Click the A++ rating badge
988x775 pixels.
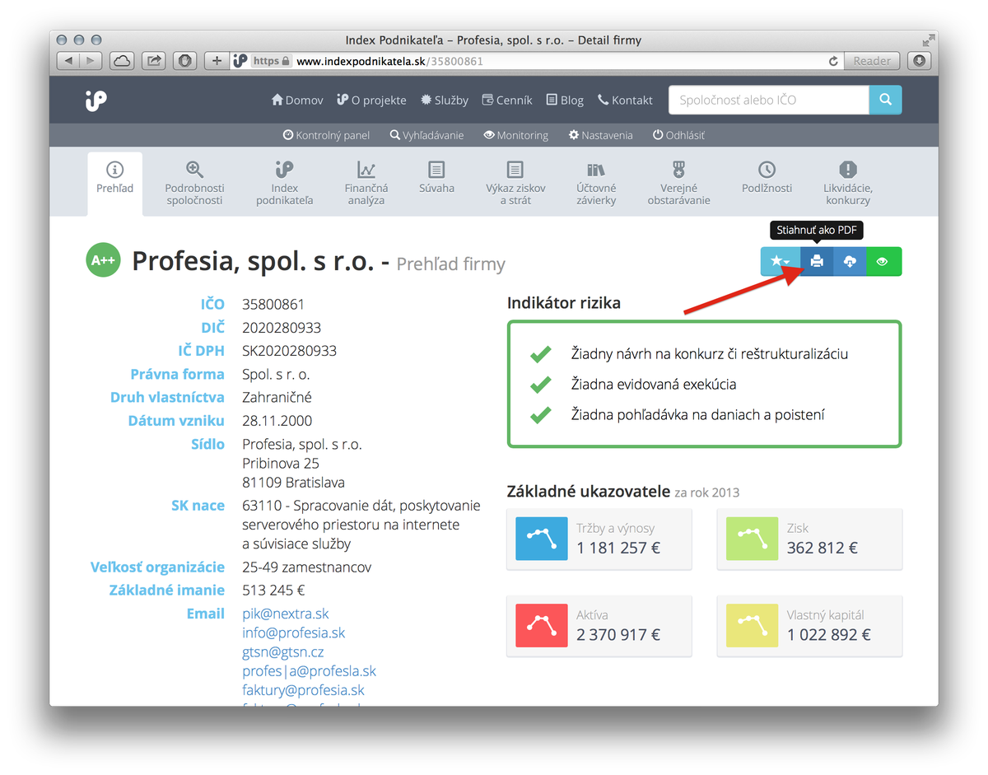103,261
